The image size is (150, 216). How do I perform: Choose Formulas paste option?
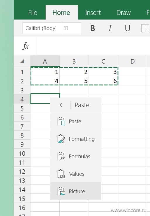(x=75, y=156)
